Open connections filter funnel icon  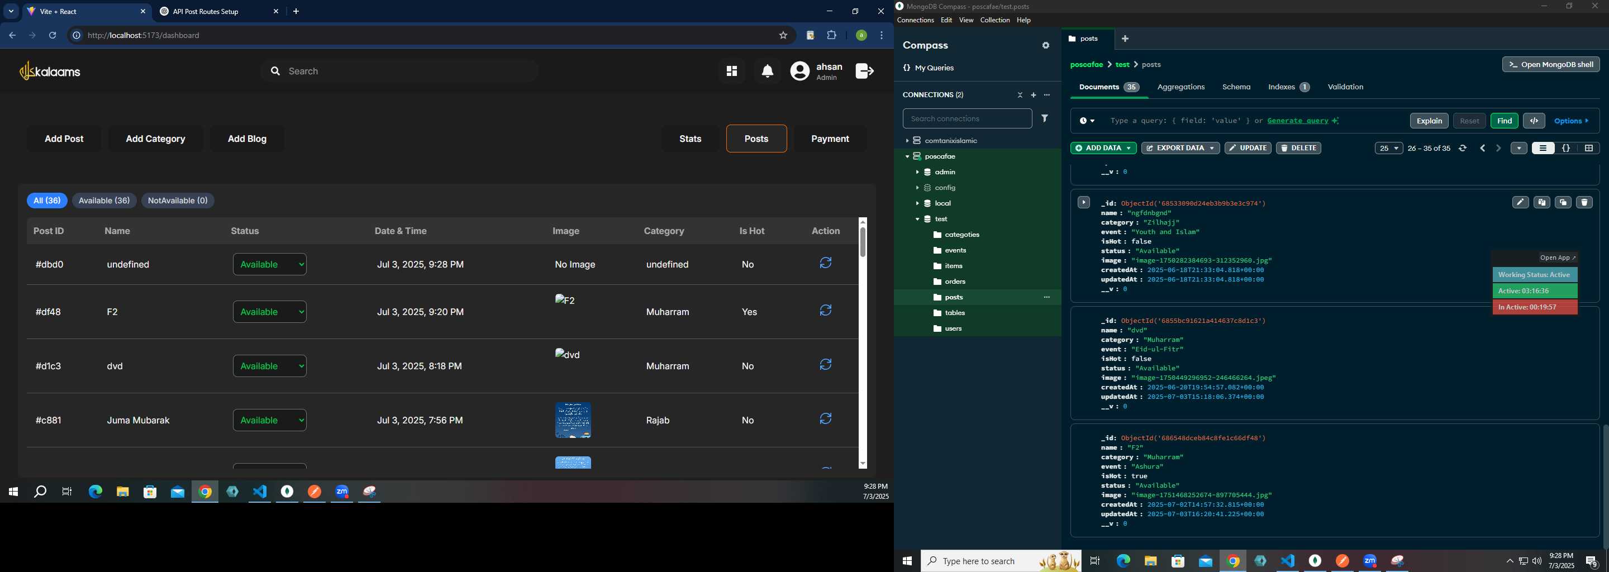click(x=1045, y=118)
